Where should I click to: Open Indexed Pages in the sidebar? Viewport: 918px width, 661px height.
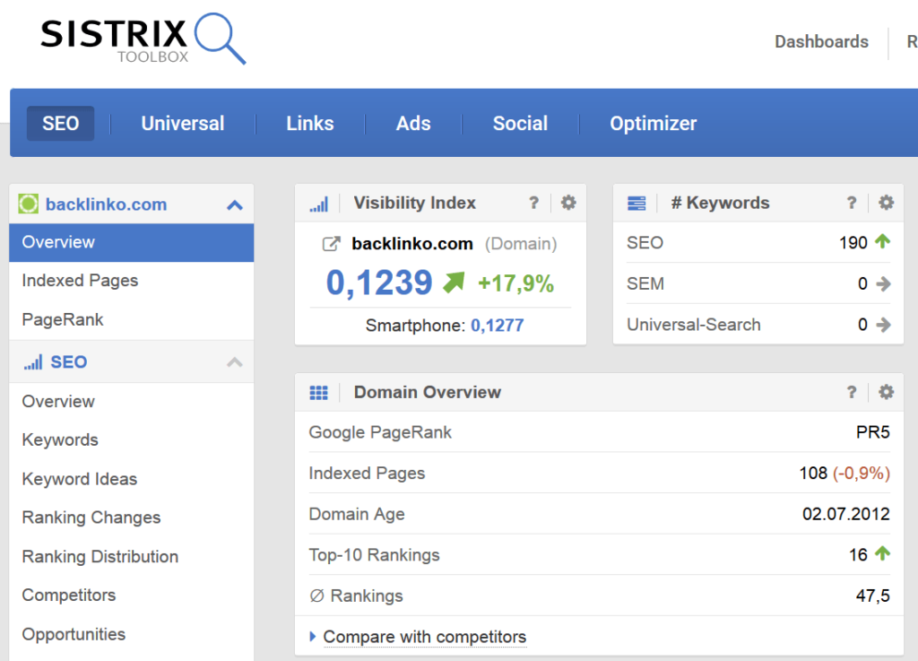point(80,281)
